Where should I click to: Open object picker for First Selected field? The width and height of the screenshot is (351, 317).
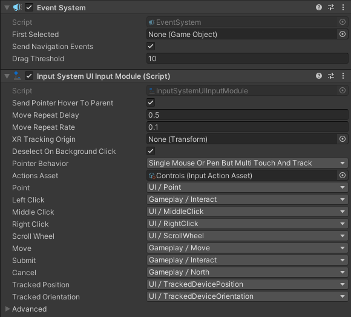[343, 34]
